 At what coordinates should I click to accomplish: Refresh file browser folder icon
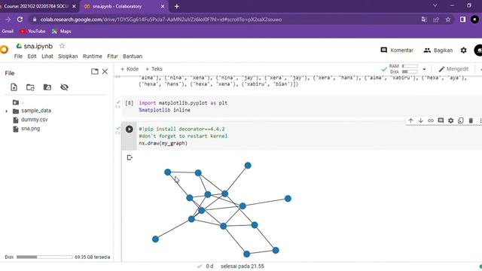pyautogui.click(x=30, y=87)
